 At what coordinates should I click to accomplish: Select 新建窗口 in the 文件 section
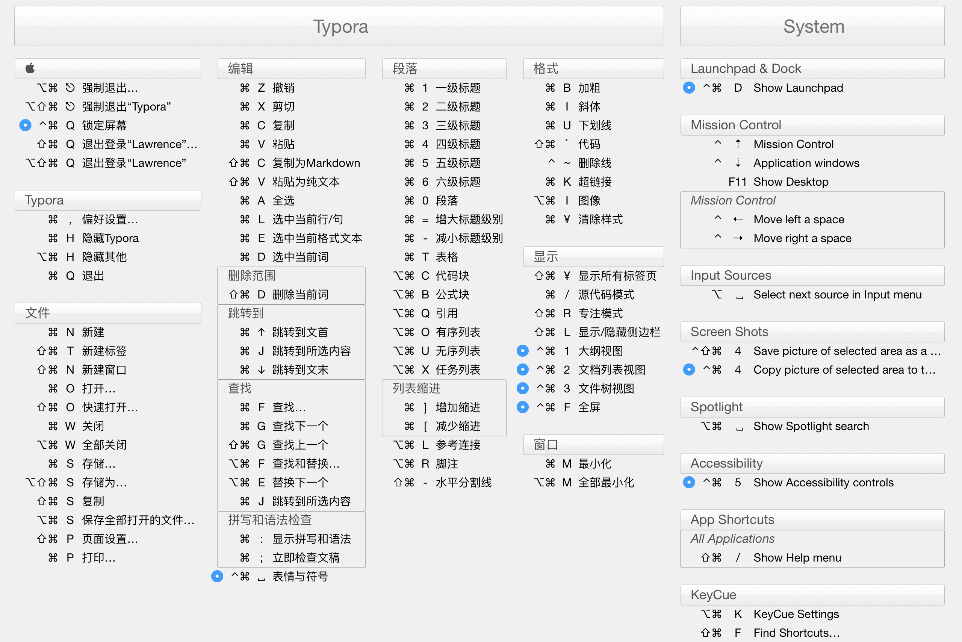tap(82, 370)
